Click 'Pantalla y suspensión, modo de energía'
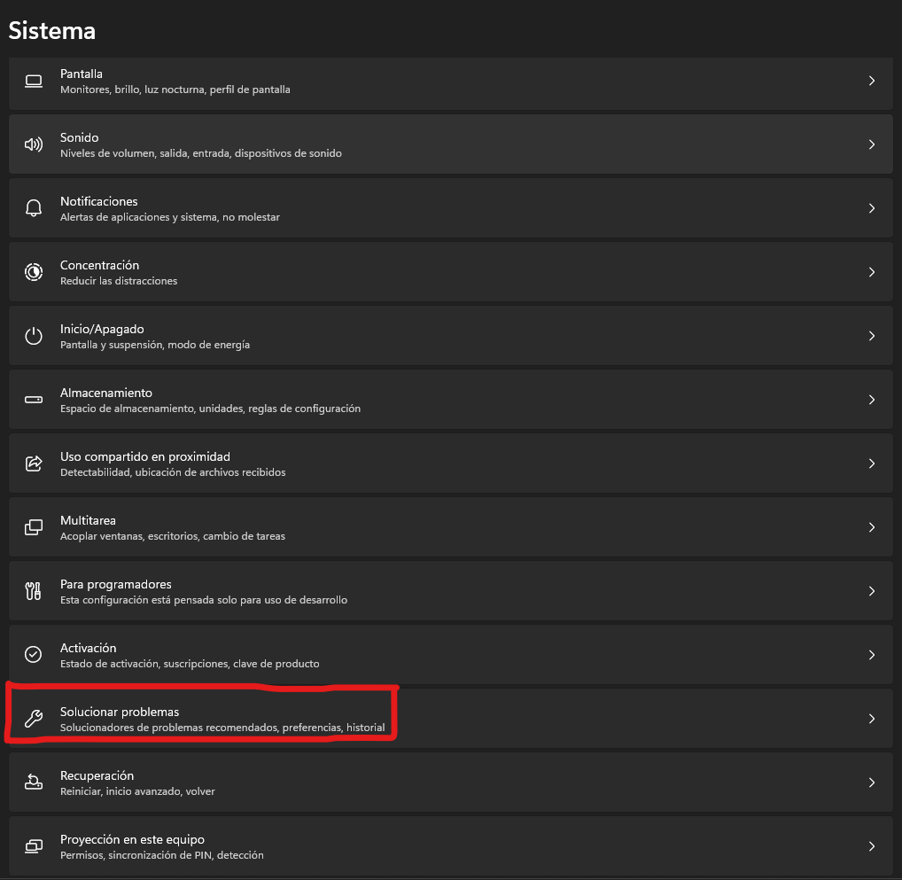902x880 pixels. pyautogui.click(x=155, y=345)
